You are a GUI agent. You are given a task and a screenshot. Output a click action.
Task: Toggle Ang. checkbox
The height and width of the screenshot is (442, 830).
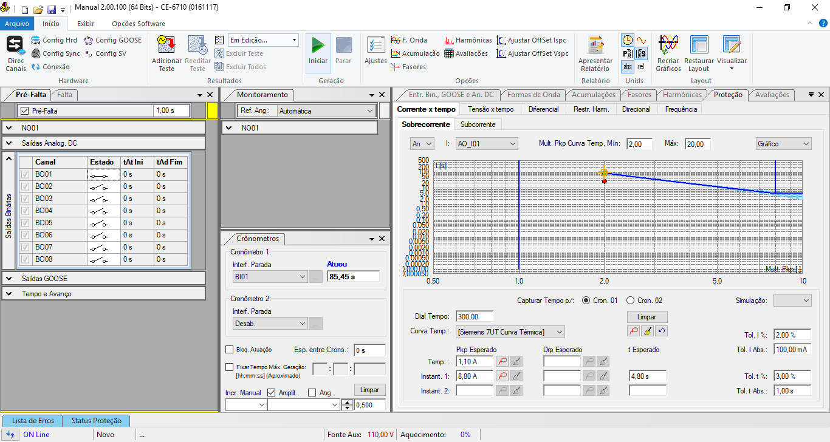coord(312,393)
